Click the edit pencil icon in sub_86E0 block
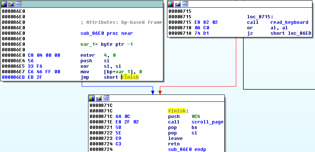This screenshot has width=315, height=152. 11,4
